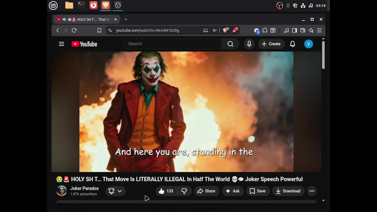Open the Joker Paradox channel avatar
Screen dimensions: 377x212
click(62, 191)
